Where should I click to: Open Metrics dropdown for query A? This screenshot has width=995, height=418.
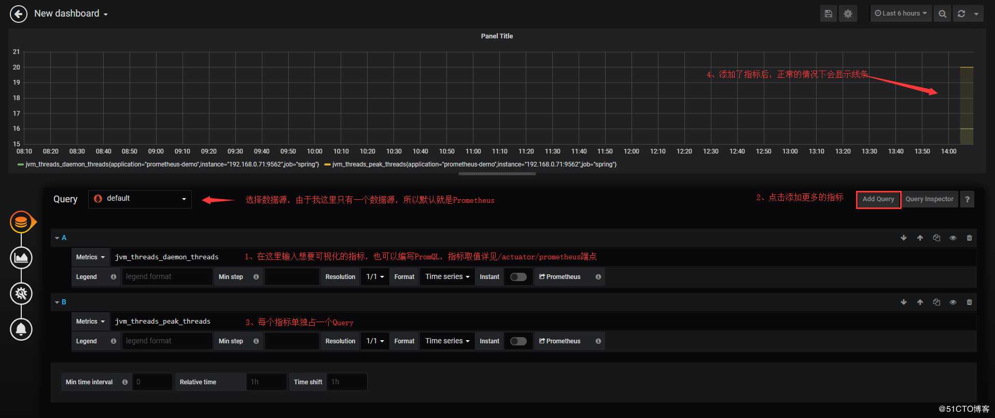pos(90,257)
